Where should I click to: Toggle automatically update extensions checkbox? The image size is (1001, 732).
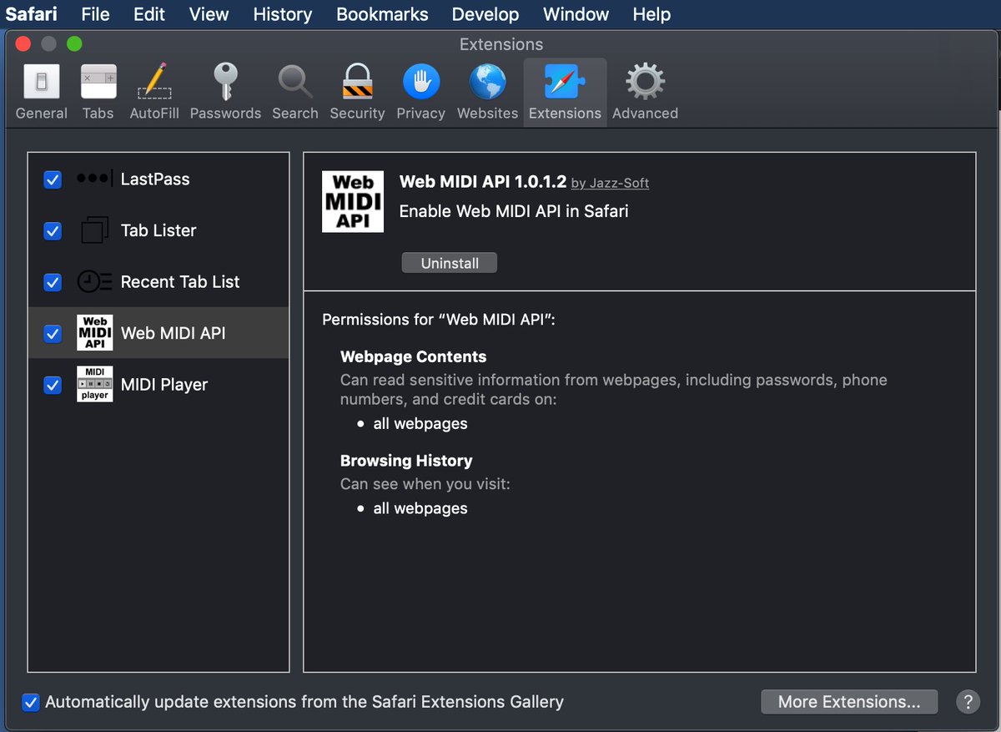pyautogui.click(x=31, y=702)
